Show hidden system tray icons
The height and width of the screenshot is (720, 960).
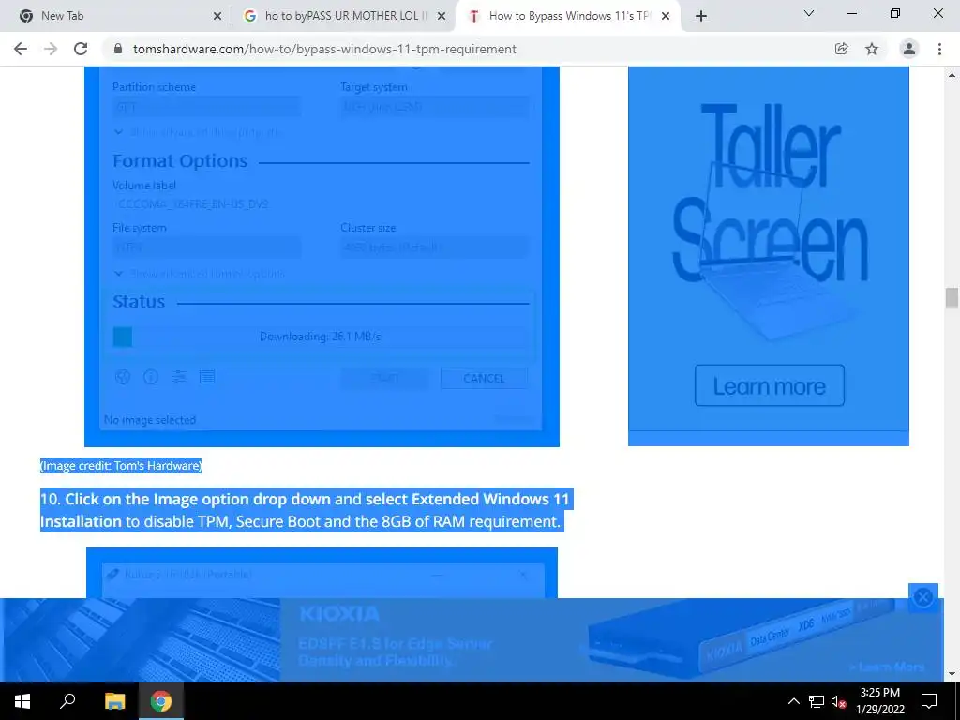tap(793, 701)
